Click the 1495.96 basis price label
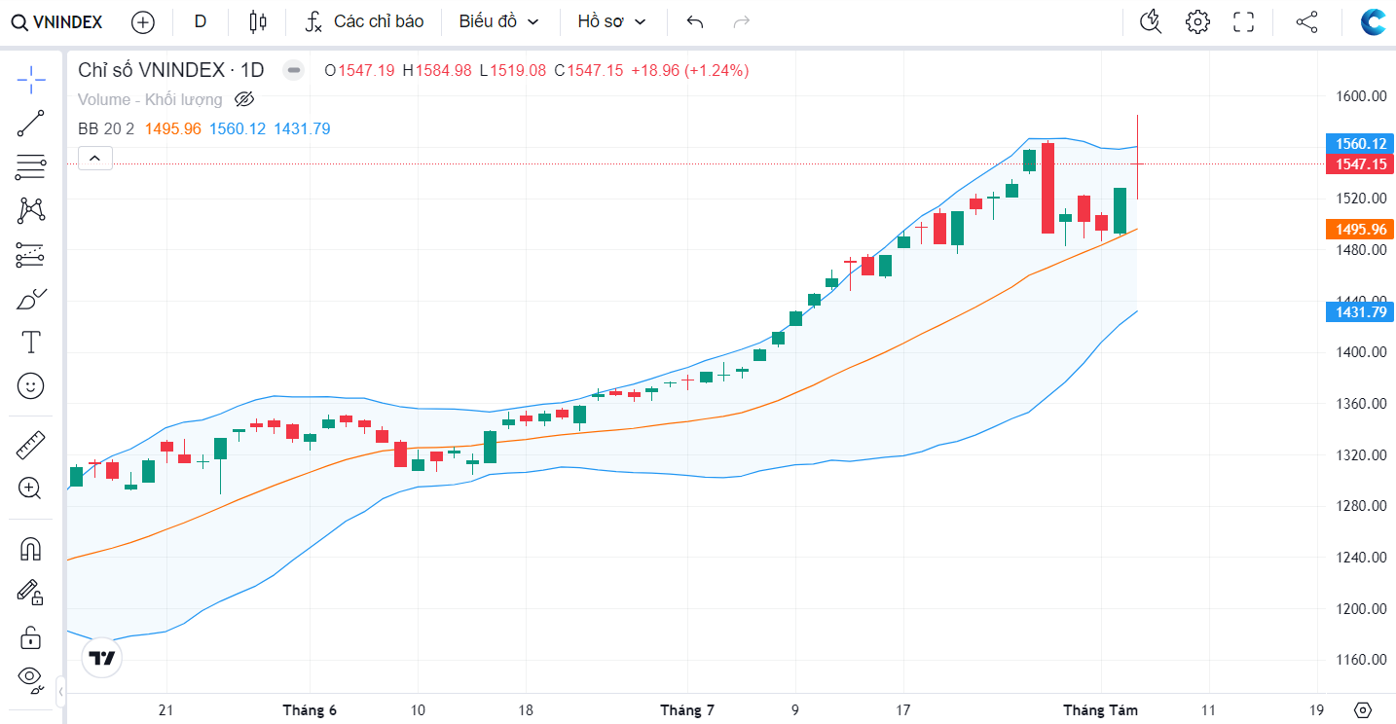This screenshot has height=724, width=1396. 1360,230
